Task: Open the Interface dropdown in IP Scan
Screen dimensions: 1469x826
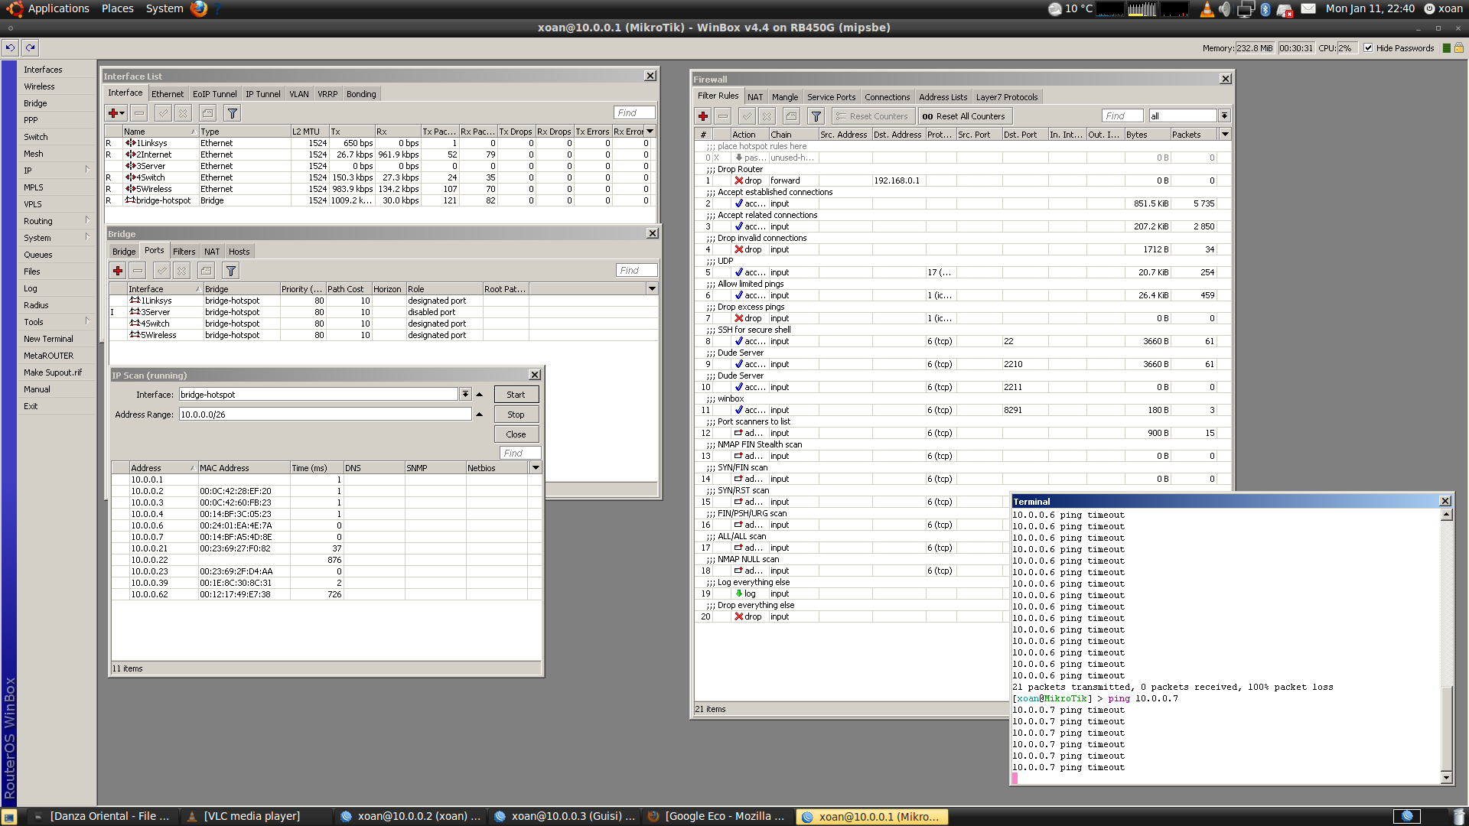Action: point(465,395)
